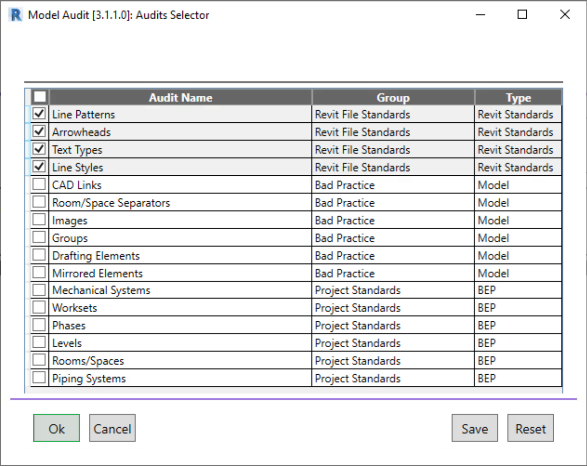The width and height of the screenshot is (587, 466).
Task: Reset the audit selections
Action: point(530,428)
